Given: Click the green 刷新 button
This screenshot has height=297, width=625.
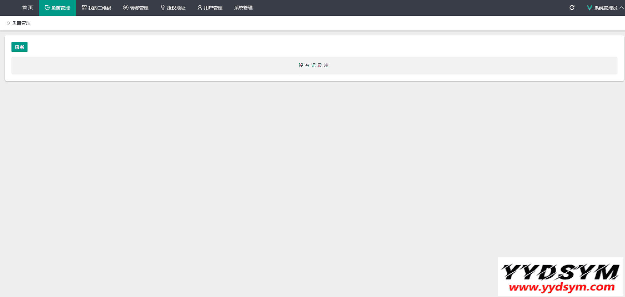Looking at the screenshot, I should click(x=19, y=47).
